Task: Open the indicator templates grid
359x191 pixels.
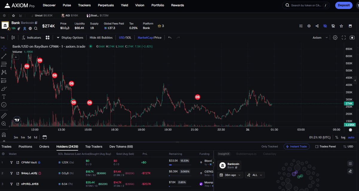Action: 48,38
